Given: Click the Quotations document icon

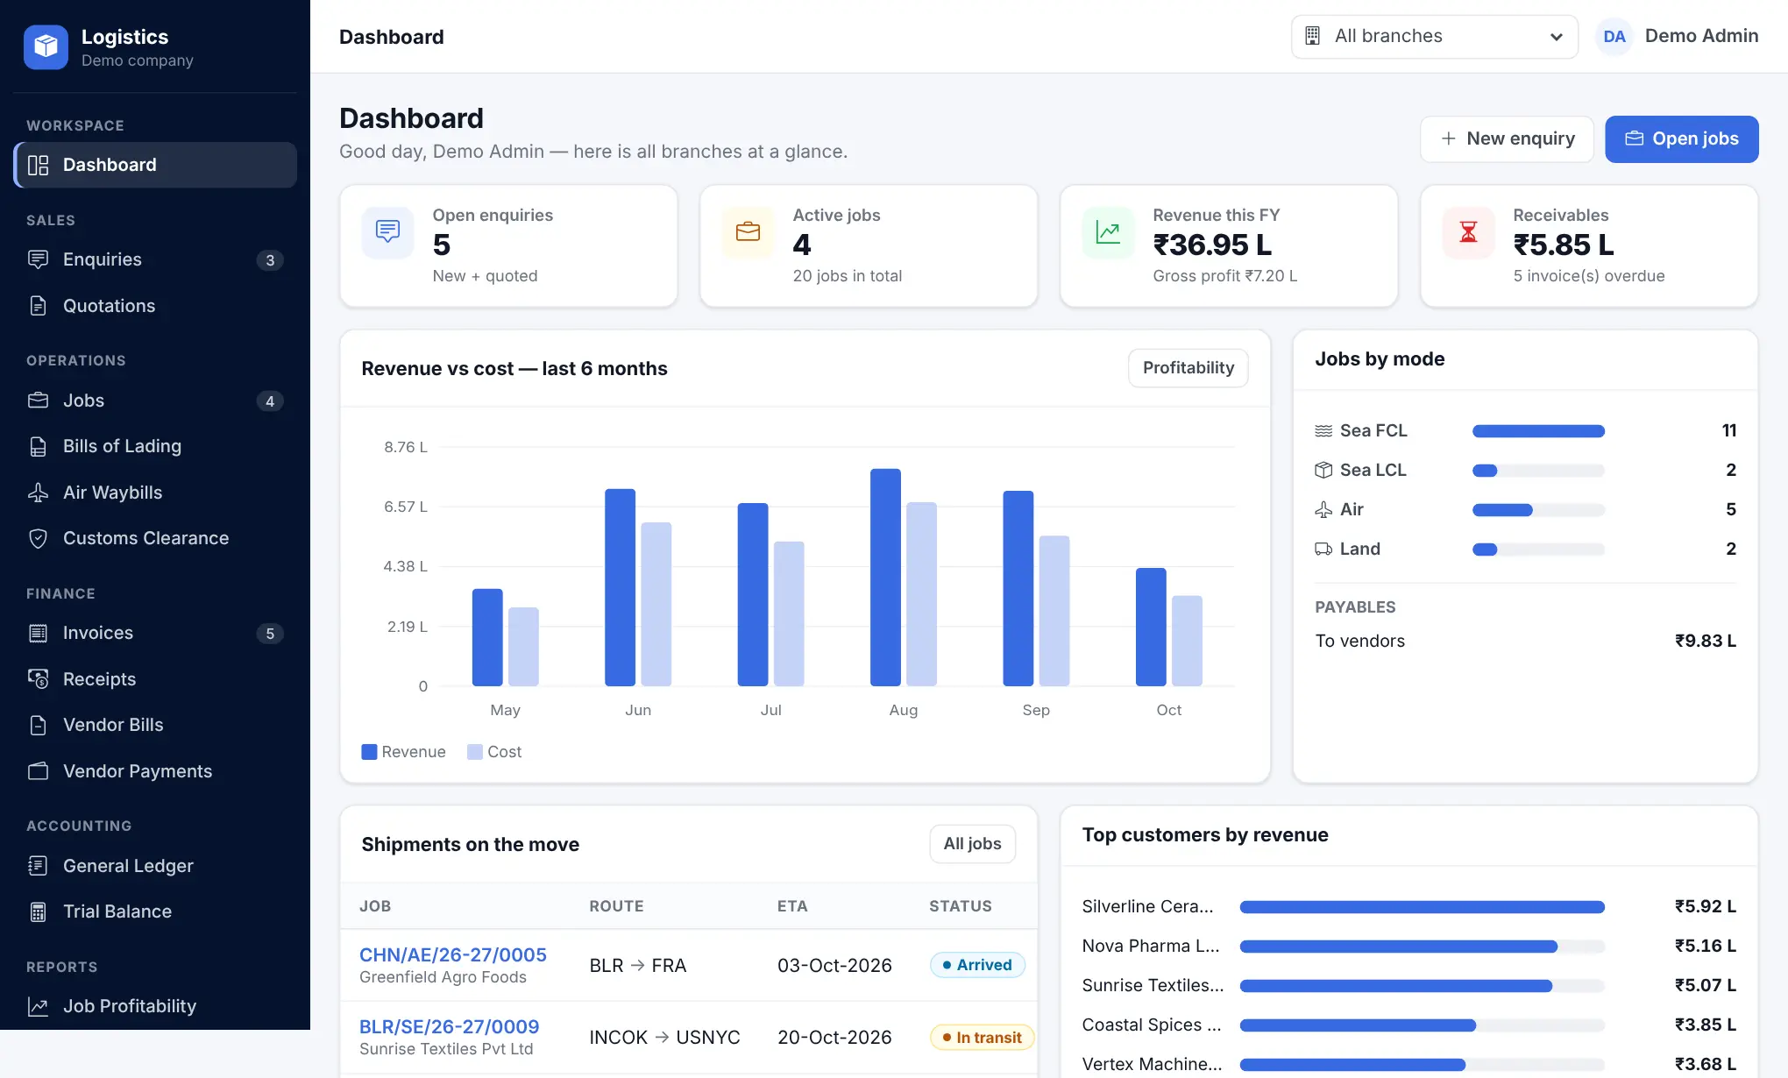Looking at the screenshot, I should 38,306.
